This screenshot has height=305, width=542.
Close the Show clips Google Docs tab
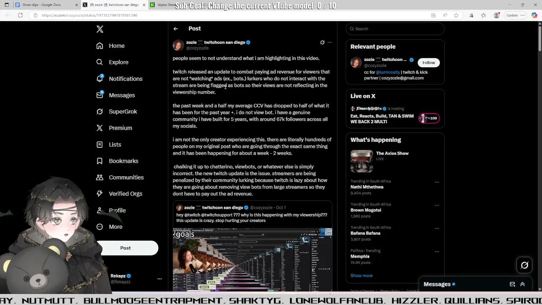tap(77, 5)
